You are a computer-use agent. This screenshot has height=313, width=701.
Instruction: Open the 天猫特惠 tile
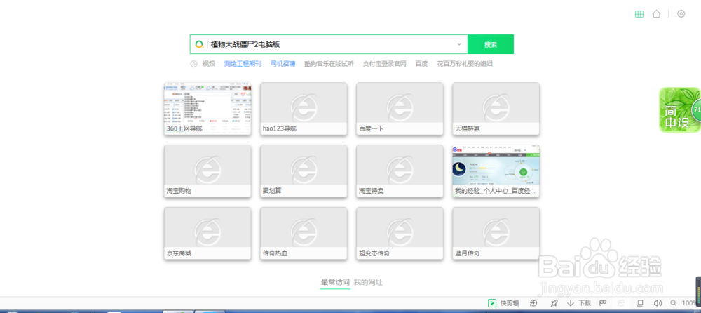(x=496, y=108)
